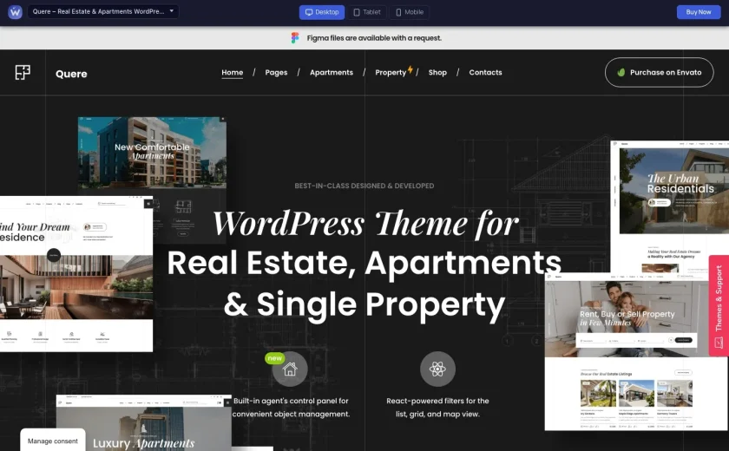The height and width of the screenshot is (451, 729).
Task: Click the Quere site name
Action: pos(71,74)
